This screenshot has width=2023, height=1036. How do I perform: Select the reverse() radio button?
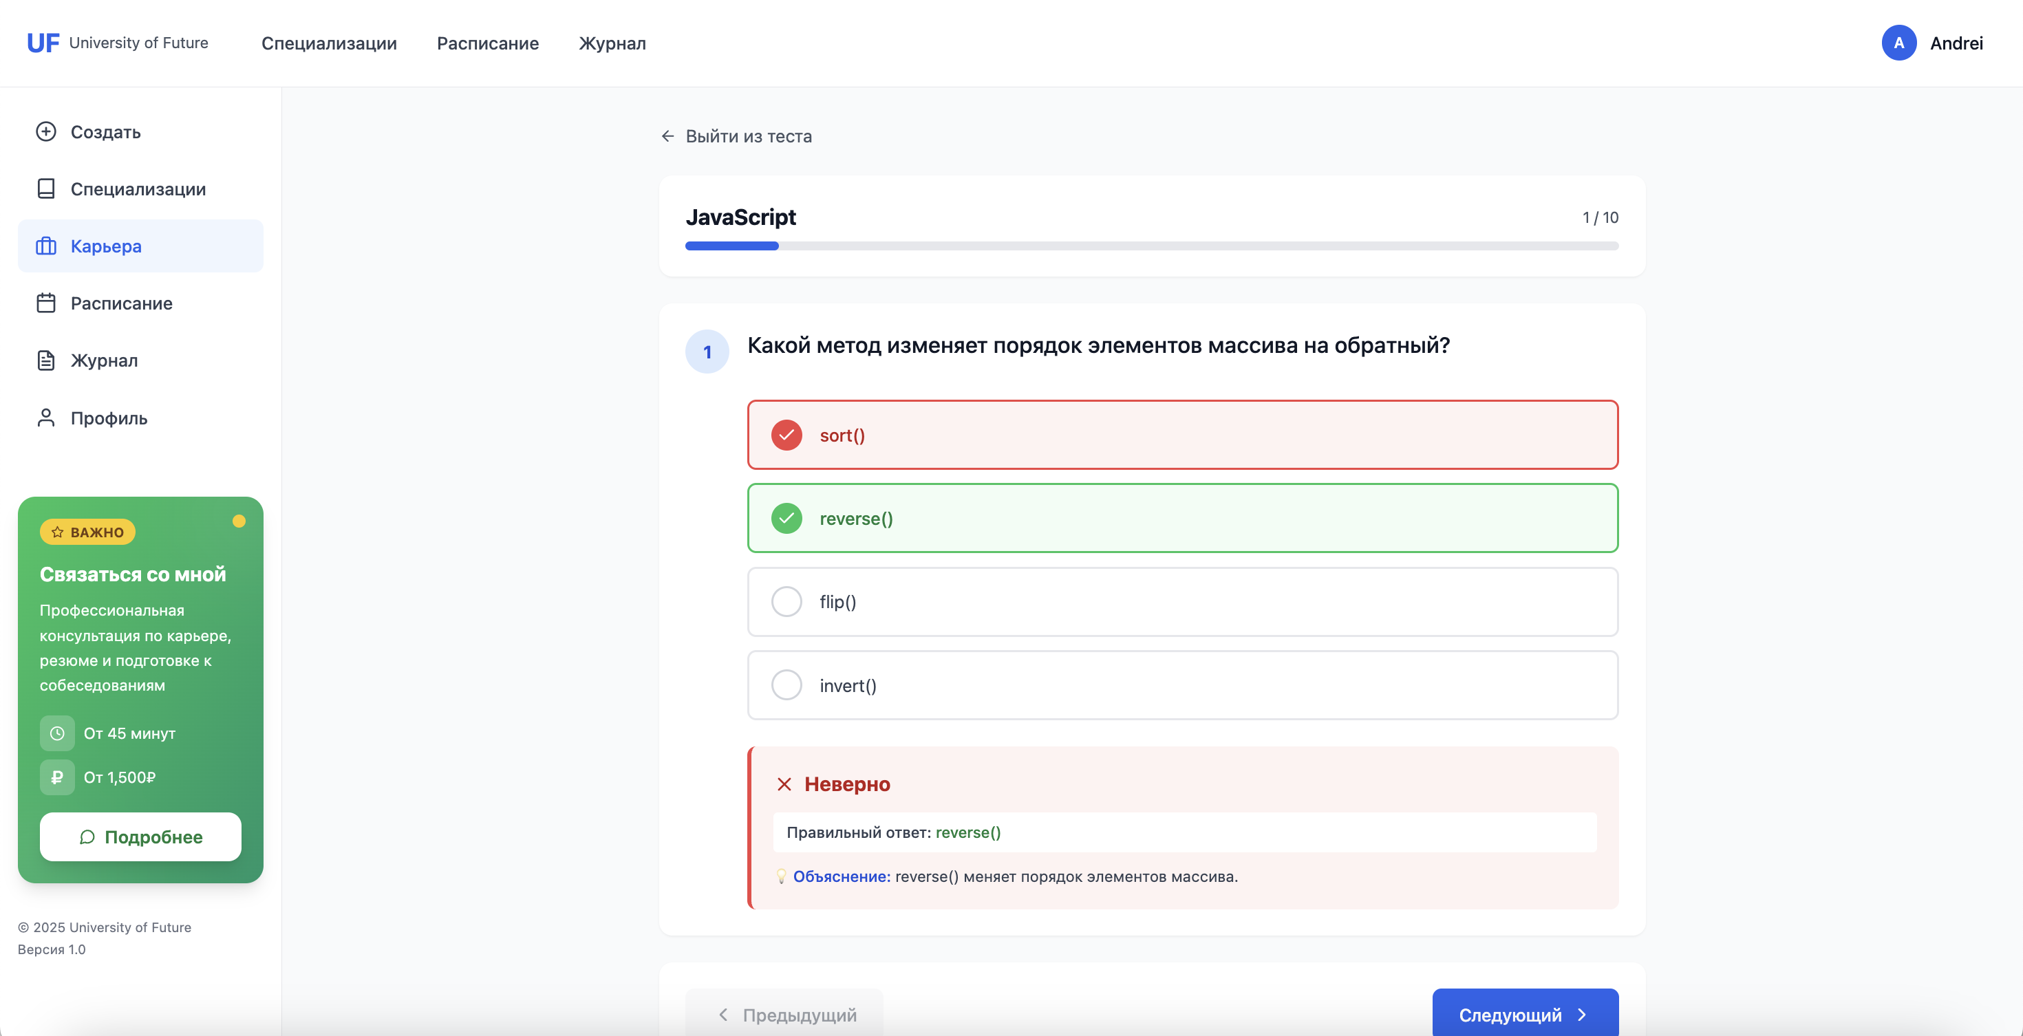click(x=786, y=518)
